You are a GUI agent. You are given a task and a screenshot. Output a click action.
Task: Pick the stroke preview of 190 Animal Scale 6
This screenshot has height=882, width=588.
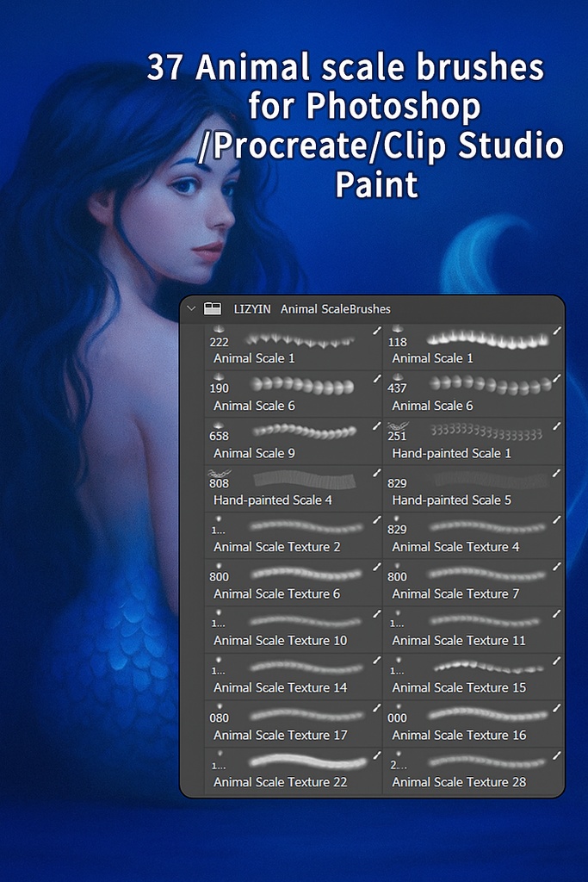tap(302, 385)
